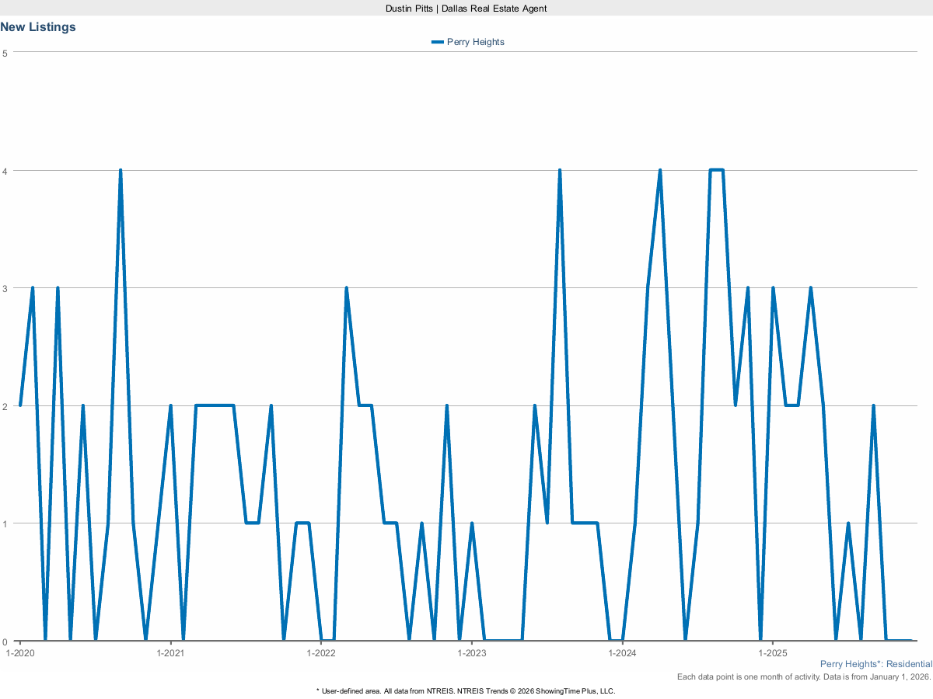Select the Dustin Pitts header title bar
Screen dimensions: 933x699
(466, 8)
